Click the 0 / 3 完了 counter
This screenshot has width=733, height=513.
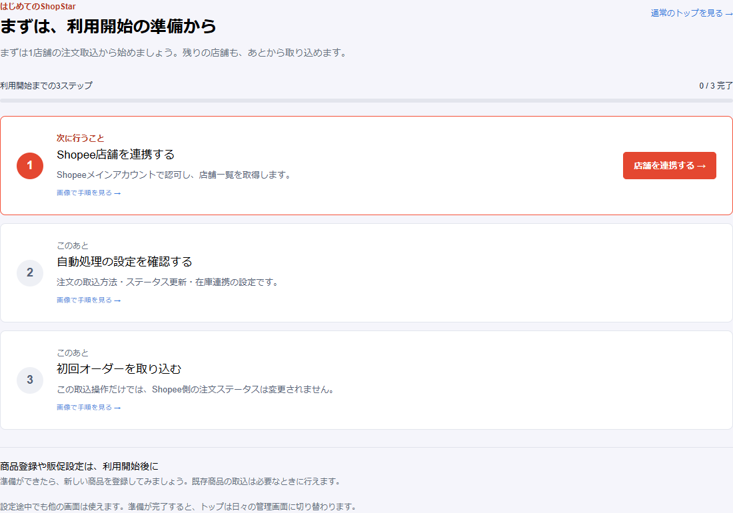click(716, 85)
